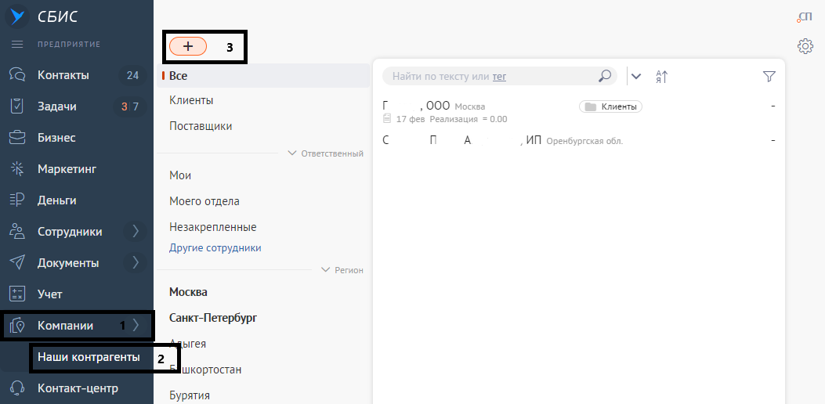Open settings gear icon
Viewport: 825px width, 404px height.
click(805, 46)
